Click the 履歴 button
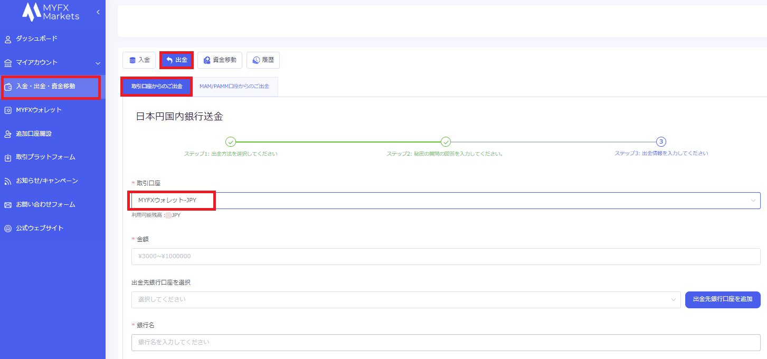The image size is (767, 359). 263,60
